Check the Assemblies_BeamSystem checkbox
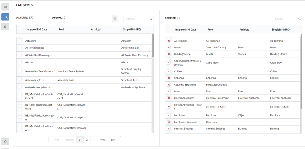The image size is (305, 149). [20, 71]
